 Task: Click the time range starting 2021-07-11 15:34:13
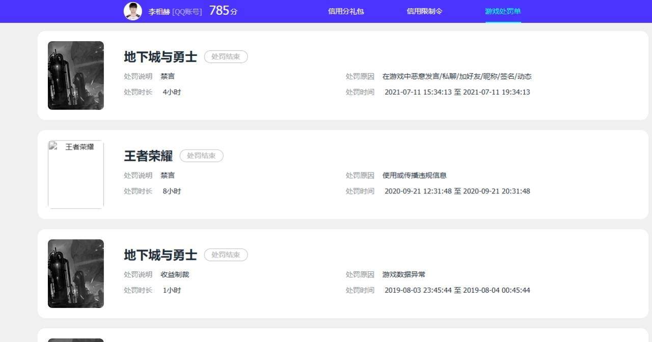457,92
